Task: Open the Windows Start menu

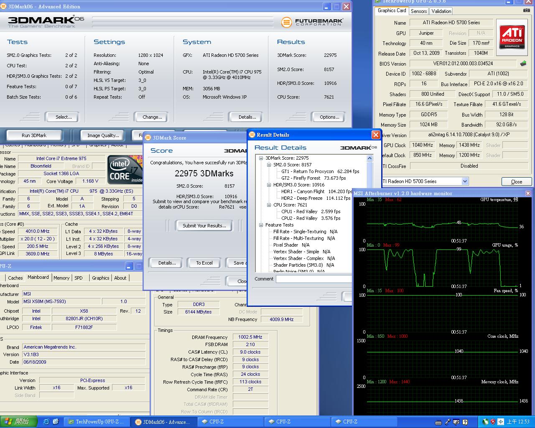Action: pyautogui.click(x=18, y=422)
